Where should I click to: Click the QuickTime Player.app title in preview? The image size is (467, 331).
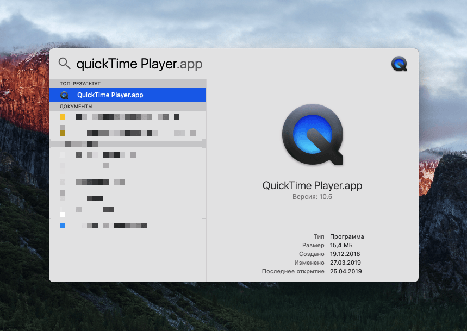pos(313,186)
